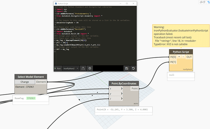The height and width of the screenshot is (129, 210).
Task: Switch to the graph view icon at top right
Action: pos(208,2)
